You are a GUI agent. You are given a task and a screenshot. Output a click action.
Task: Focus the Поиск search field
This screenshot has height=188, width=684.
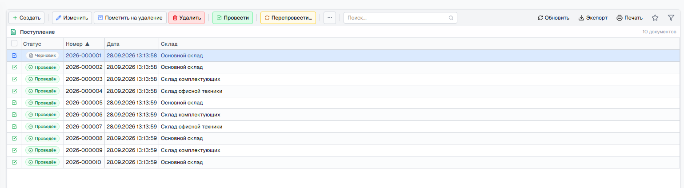point(400,18)
